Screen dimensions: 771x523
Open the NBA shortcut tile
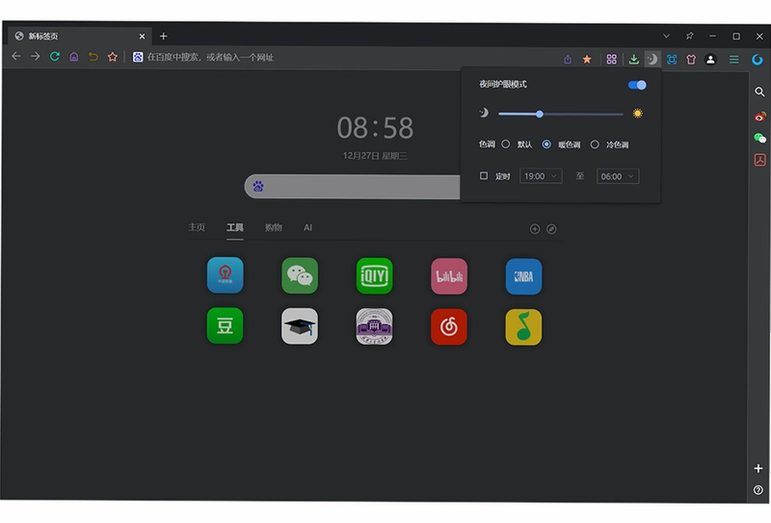pyautogui.click(x=523, y=276)
